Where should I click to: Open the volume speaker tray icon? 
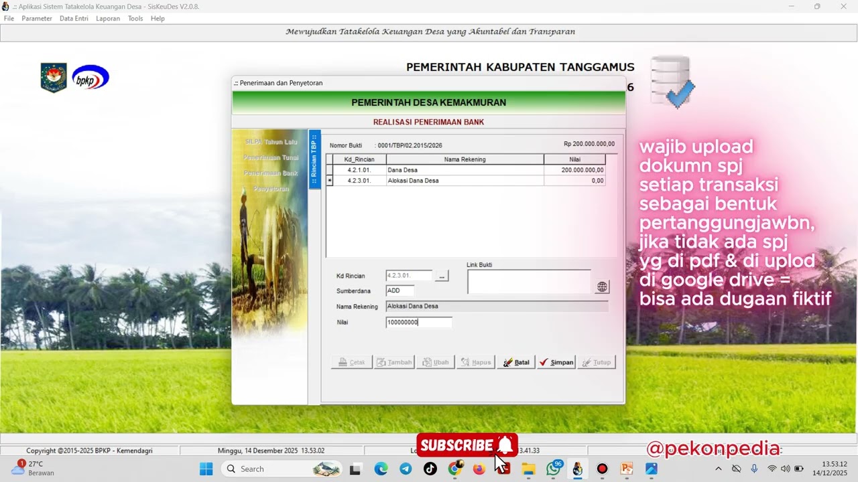coord(786,469)
